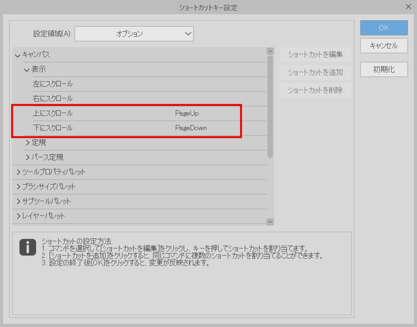The width and height of the screenshot is (417, 327).
Task: Expand the サブツールパレット group
Action: [x=18, y=201]
